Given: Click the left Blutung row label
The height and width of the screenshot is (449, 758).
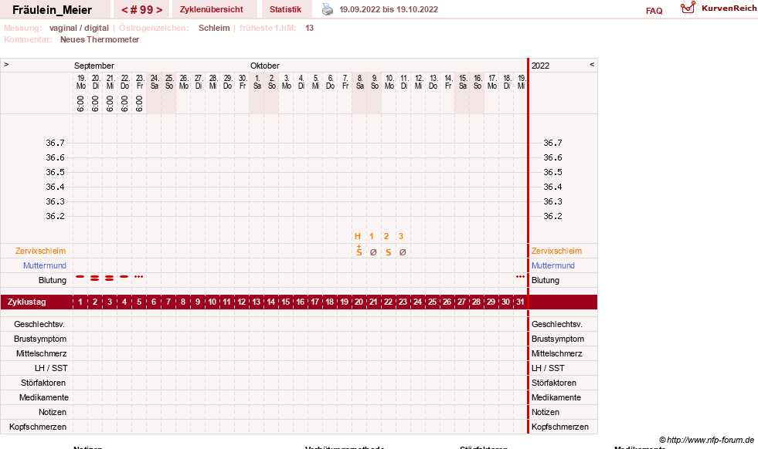Looking at the screenshot, I should [x=53, y=280].
